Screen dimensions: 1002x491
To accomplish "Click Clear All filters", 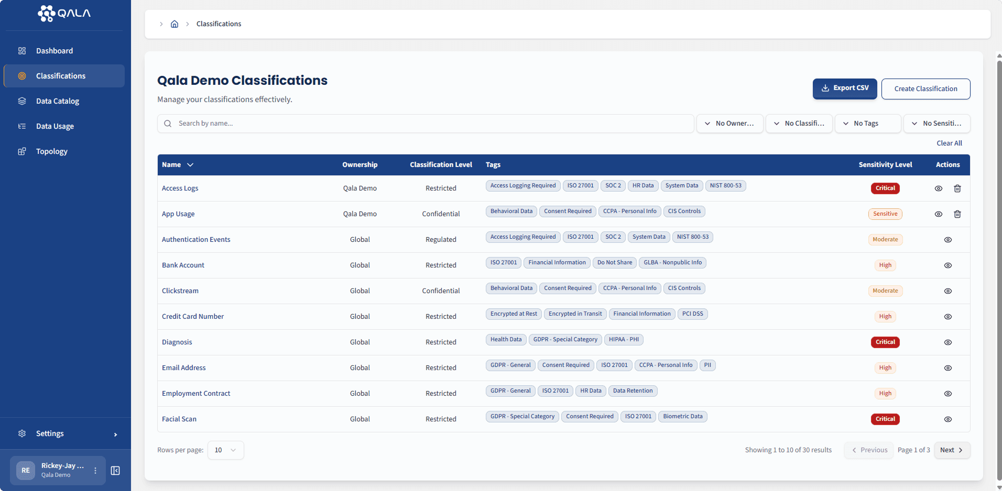I will (949, 143).
